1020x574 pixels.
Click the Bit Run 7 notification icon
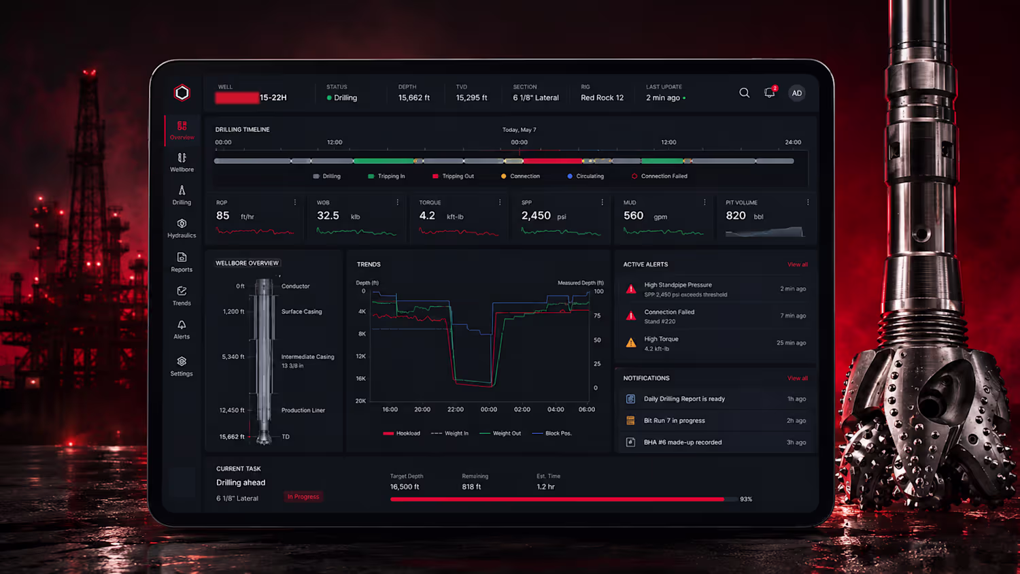(x=630, y=420)
